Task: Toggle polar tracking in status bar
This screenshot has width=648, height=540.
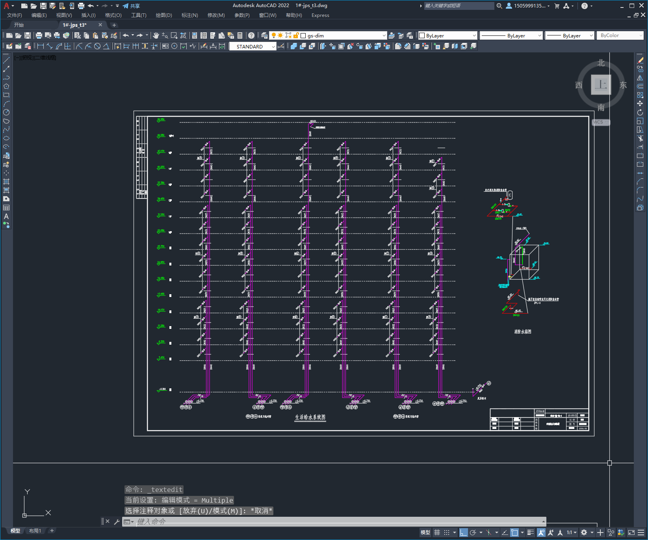Action: click(473, 533)
